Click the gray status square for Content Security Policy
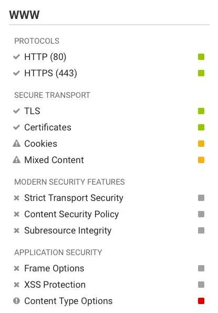The height and width of the screenshot is (313, 218). 201,214
